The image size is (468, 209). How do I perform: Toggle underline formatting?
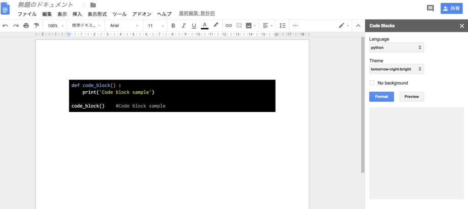point(194,26)
